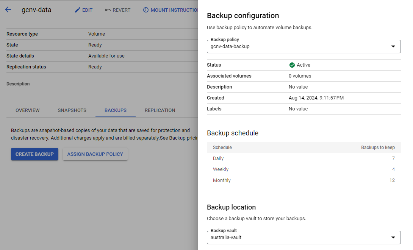The height and width of the screenshot is (250, 413).
Task: Click the Assign Backup Policy button
Action: (x=95, y=154)
